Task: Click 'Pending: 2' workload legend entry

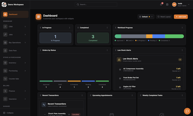Action: click(152, 40)
